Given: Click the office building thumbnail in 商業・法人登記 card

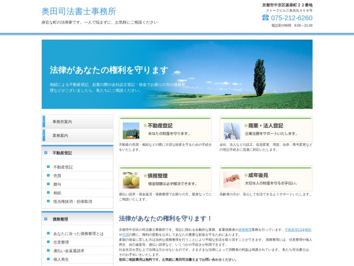Looking at the screenshot, I should tap(232, 131).
